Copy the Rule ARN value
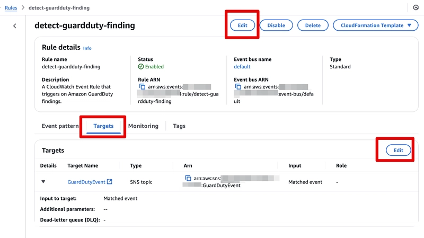The width and height of the screenshot is (424, 238). point(142,87)
